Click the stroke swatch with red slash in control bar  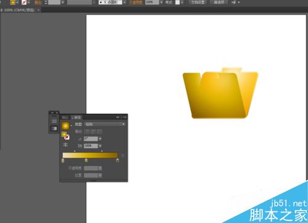coord(24,2)
